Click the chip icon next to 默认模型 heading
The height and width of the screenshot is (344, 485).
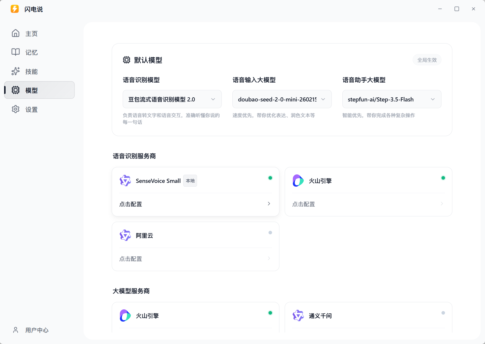pos(126,60)
